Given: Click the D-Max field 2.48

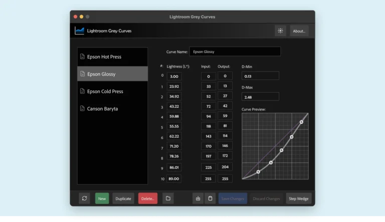Looking at the screenshot, I should pos(260,97).
